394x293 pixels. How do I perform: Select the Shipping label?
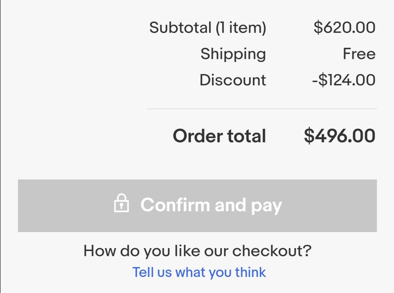coord(233,54)
